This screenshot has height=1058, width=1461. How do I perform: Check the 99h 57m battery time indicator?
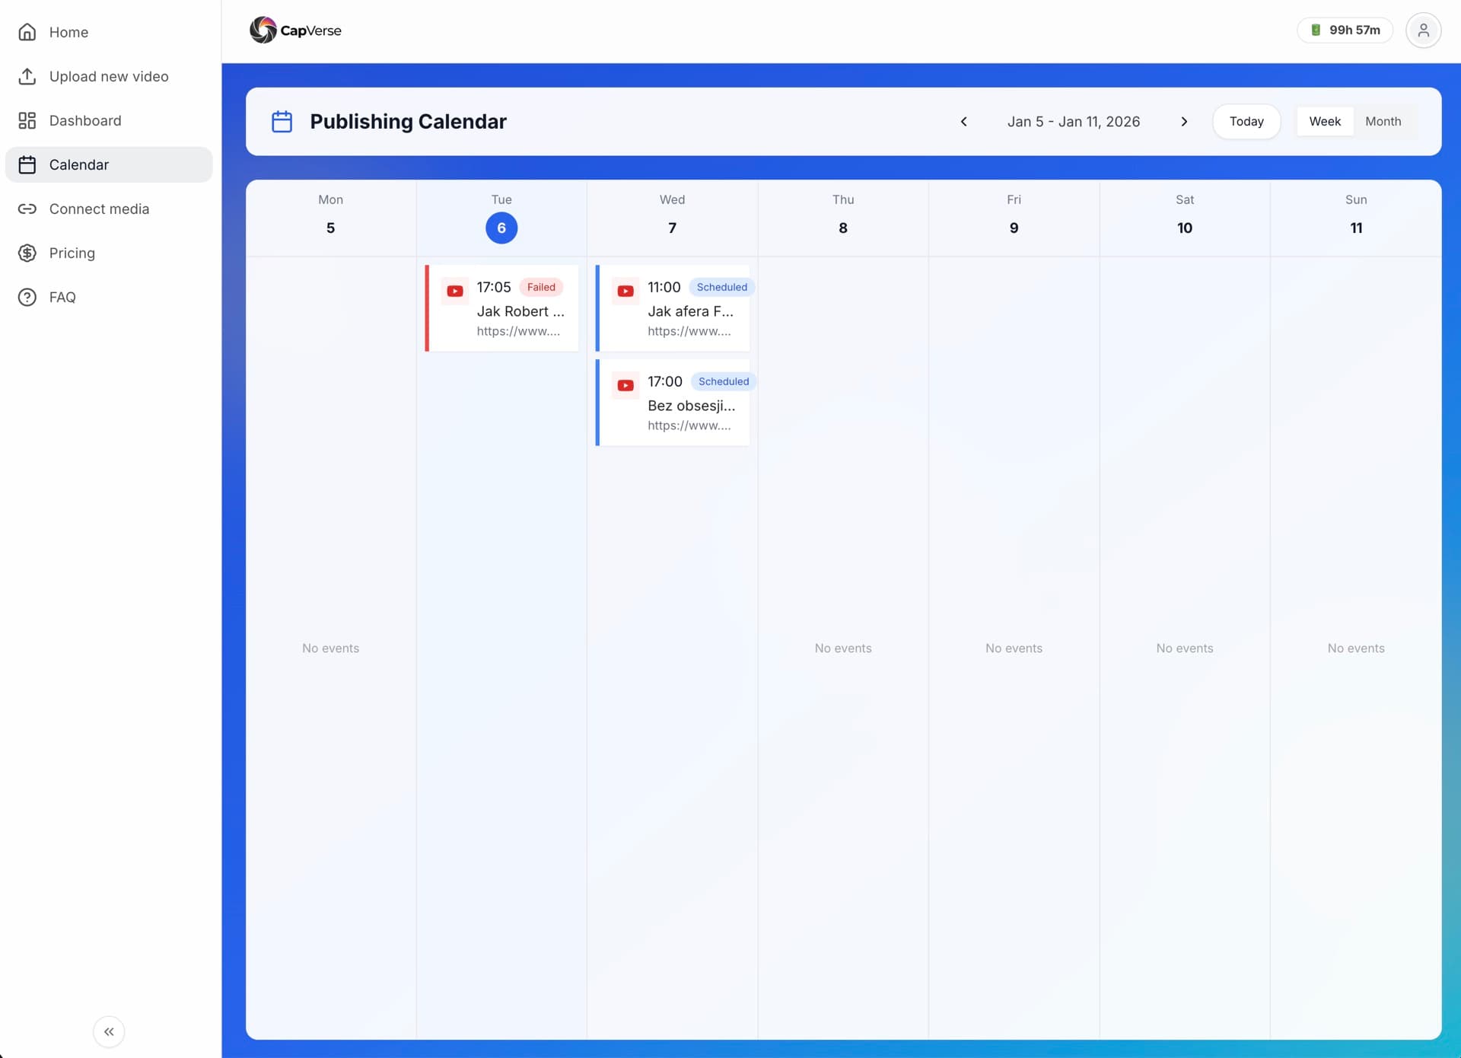pos(1345,30)
